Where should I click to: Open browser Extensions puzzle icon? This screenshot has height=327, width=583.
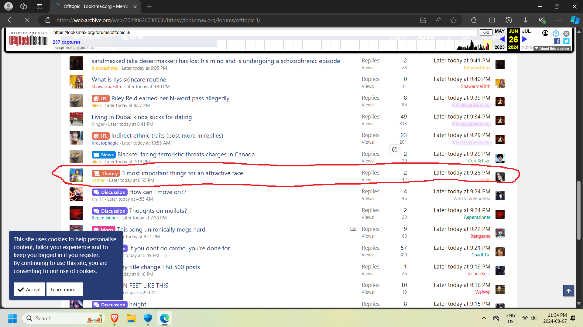click(474, 20)
